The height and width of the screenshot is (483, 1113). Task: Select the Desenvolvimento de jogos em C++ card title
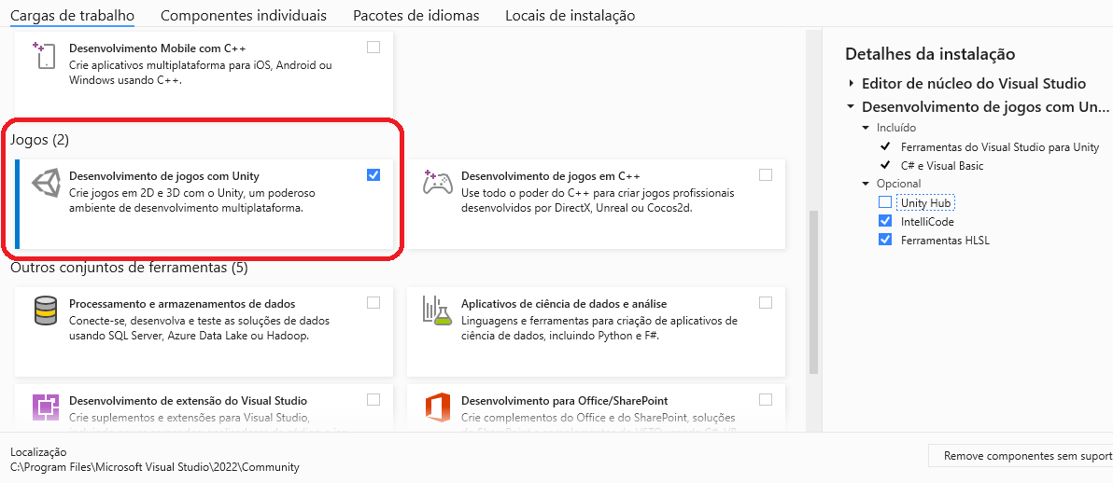point(551,176)
